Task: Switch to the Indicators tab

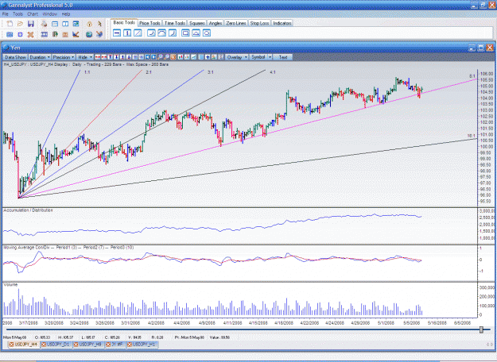Action: point(282,23)
